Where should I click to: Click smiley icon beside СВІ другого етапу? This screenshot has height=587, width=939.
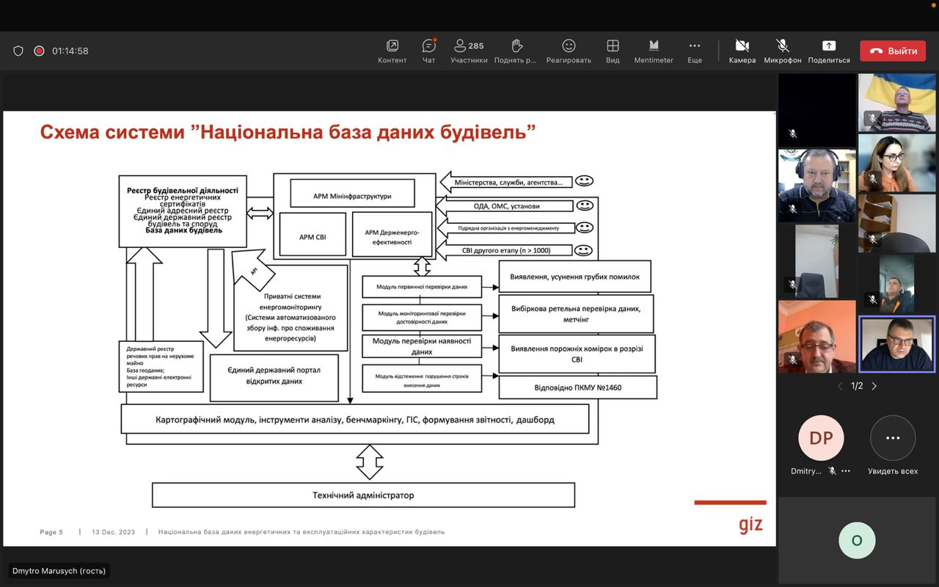coord(584,250)
